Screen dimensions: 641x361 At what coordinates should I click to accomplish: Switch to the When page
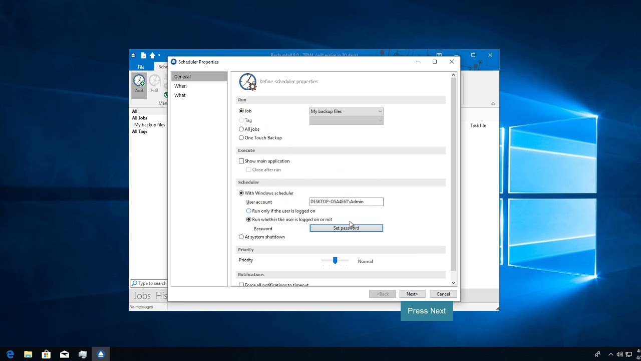[199, 86]
